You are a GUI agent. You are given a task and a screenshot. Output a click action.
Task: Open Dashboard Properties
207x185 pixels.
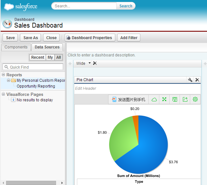[x=90, y=38]
